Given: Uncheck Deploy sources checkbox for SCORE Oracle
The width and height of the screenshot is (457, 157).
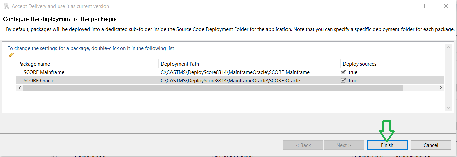Looking at the screenshot, I should pyautogui.click(x=343, y=80).
